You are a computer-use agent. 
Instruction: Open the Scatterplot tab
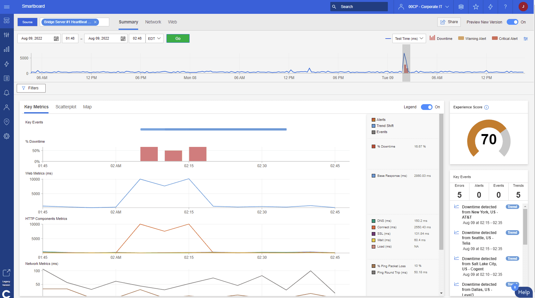66,107
